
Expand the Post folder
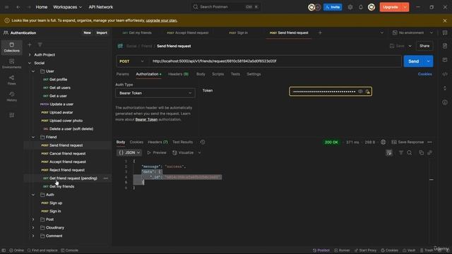pos(33,219)
